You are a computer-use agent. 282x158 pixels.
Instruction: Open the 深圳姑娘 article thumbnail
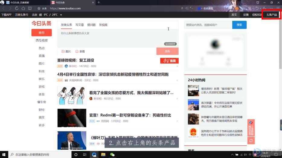(x=72, y=95)
